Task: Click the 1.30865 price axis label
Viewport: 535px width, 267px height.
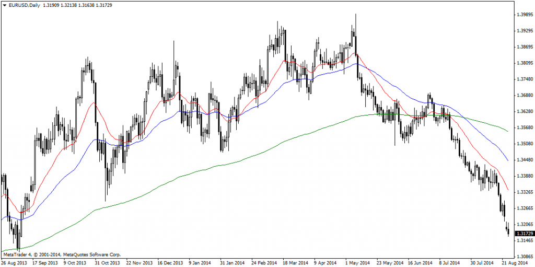Action: [x=524, y=257]
